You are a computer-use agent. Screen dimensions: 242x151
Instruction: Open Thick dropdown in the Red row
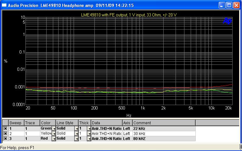pos(89,139)
